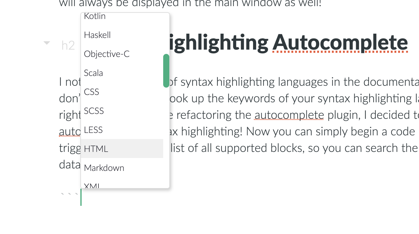Click the h2 heading level marker
Image resolution: width=419 pixels, height=234 pixels.
click(x=68, y=45)
